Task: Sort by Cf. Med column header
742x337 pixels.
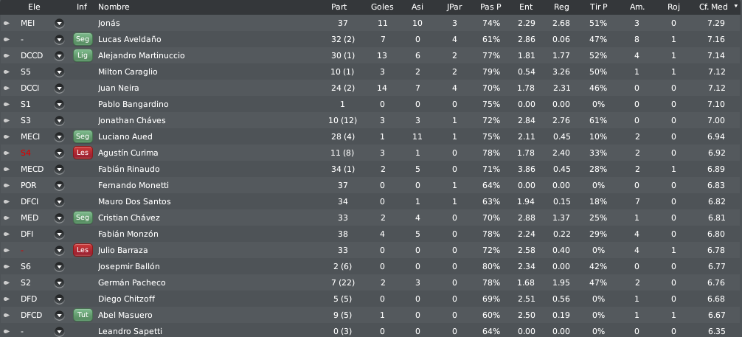Action: [x=713, y=7]
